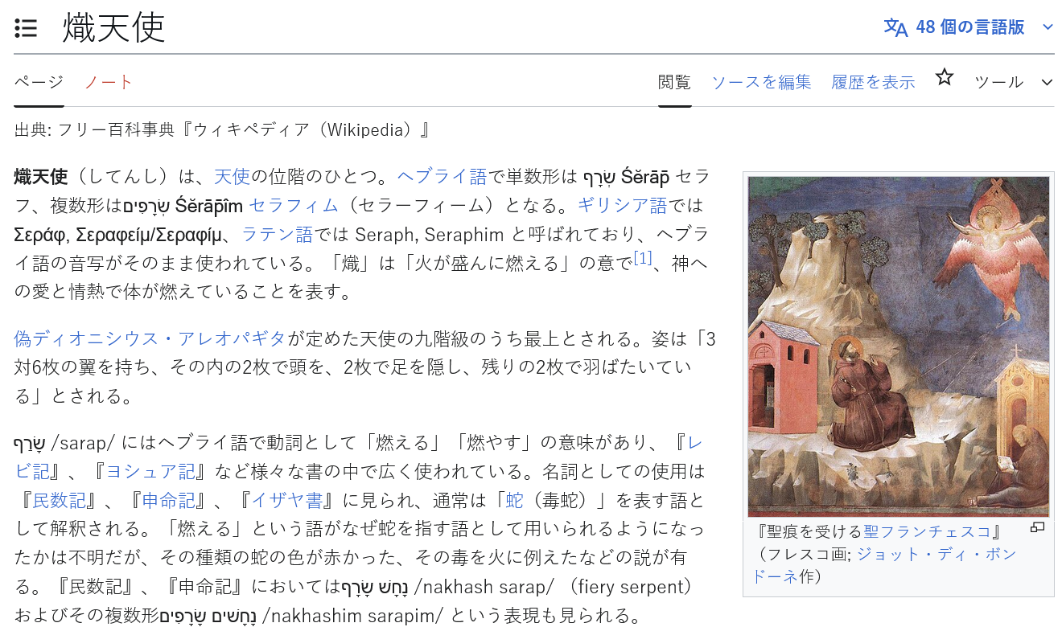Open the ソースを編集 tab
This screenshot has height=627, width=1062.
761,81
